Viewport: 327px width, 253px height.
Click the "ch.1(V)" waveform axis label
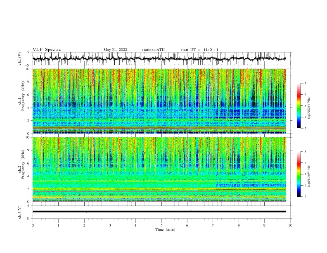20,59
